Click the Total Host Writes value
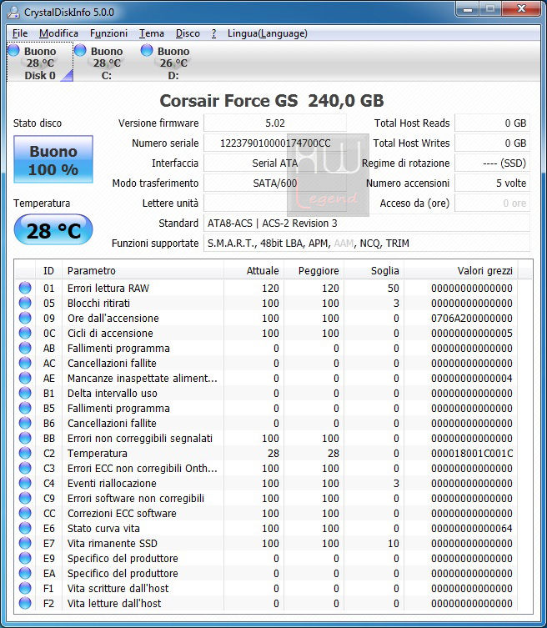 (493, 143)
